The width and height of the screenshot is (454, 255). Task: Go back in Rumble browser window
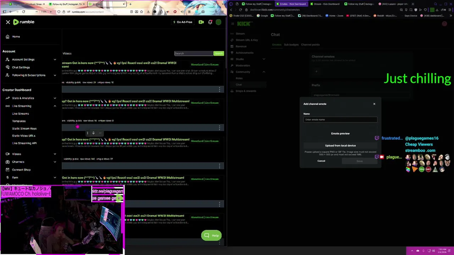[x=11, y=12]
